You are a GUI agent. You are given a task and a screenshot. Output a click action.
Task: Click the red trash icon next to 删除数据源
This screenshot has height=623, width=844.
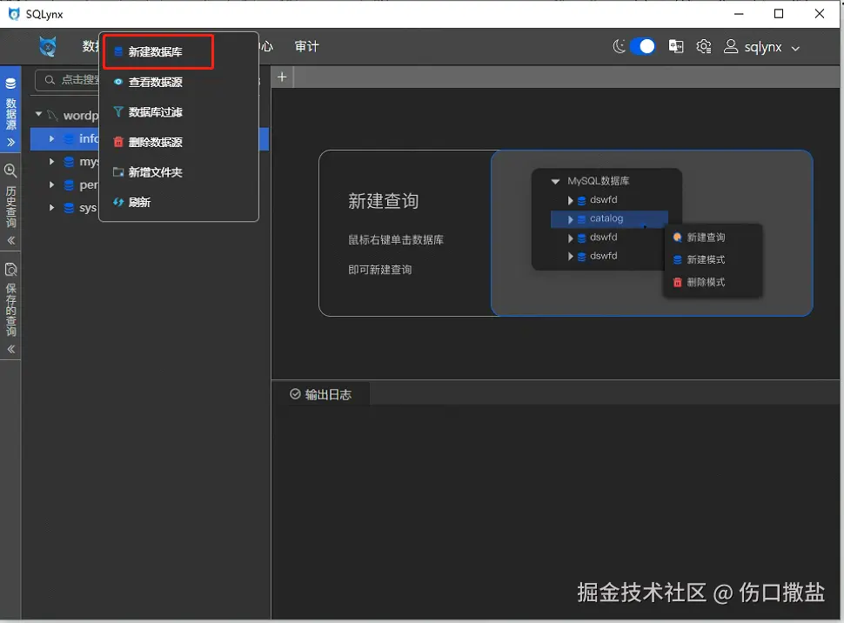(118, 142)
